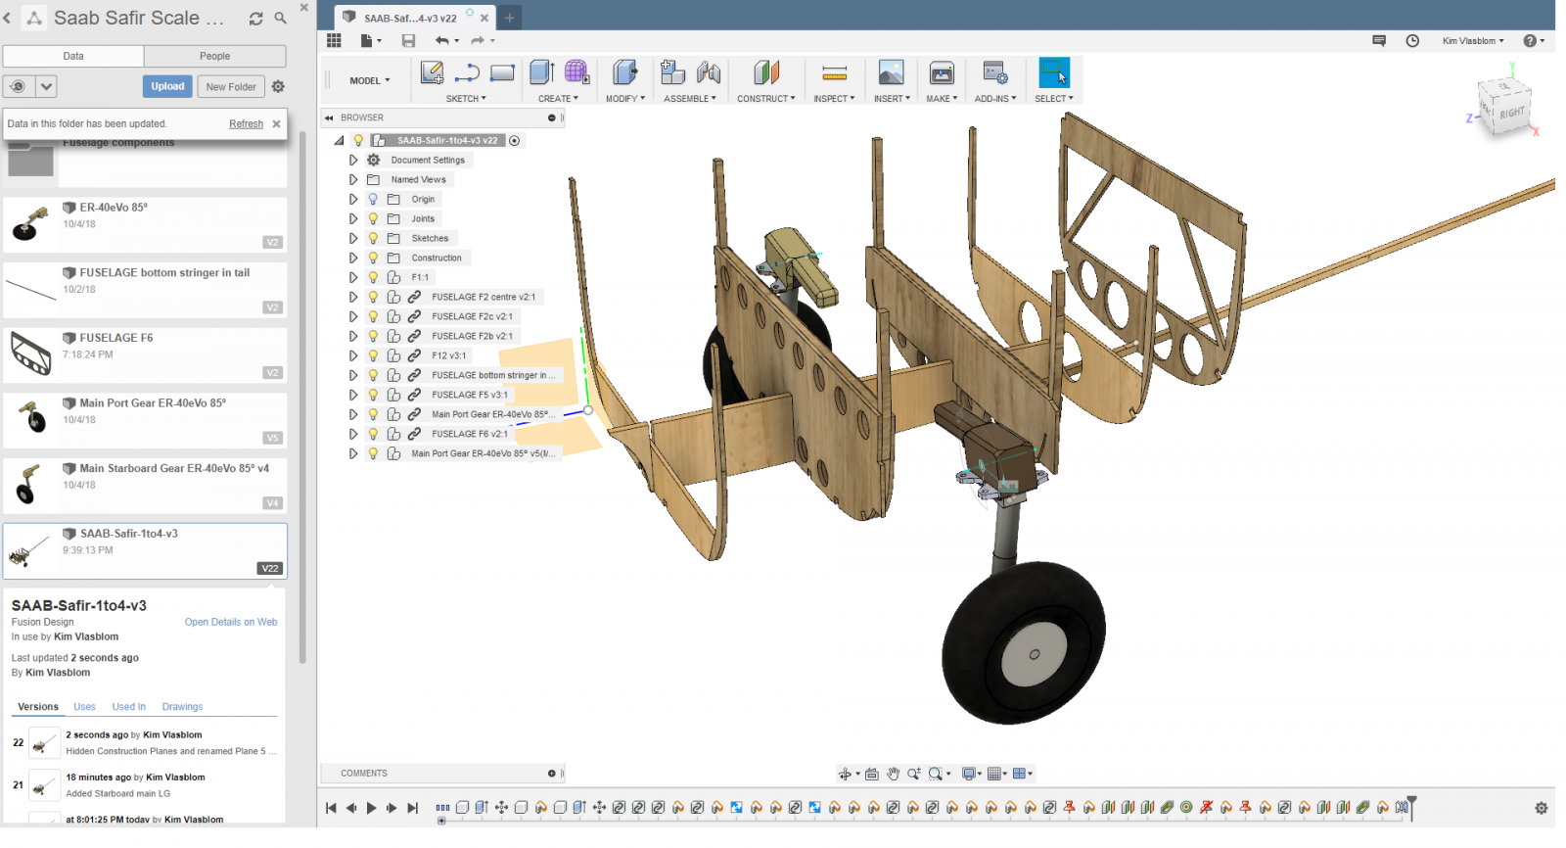Open the SKETCH menu
The height and width of the screenshot is (848, 1566).
[x=466, y=99]
